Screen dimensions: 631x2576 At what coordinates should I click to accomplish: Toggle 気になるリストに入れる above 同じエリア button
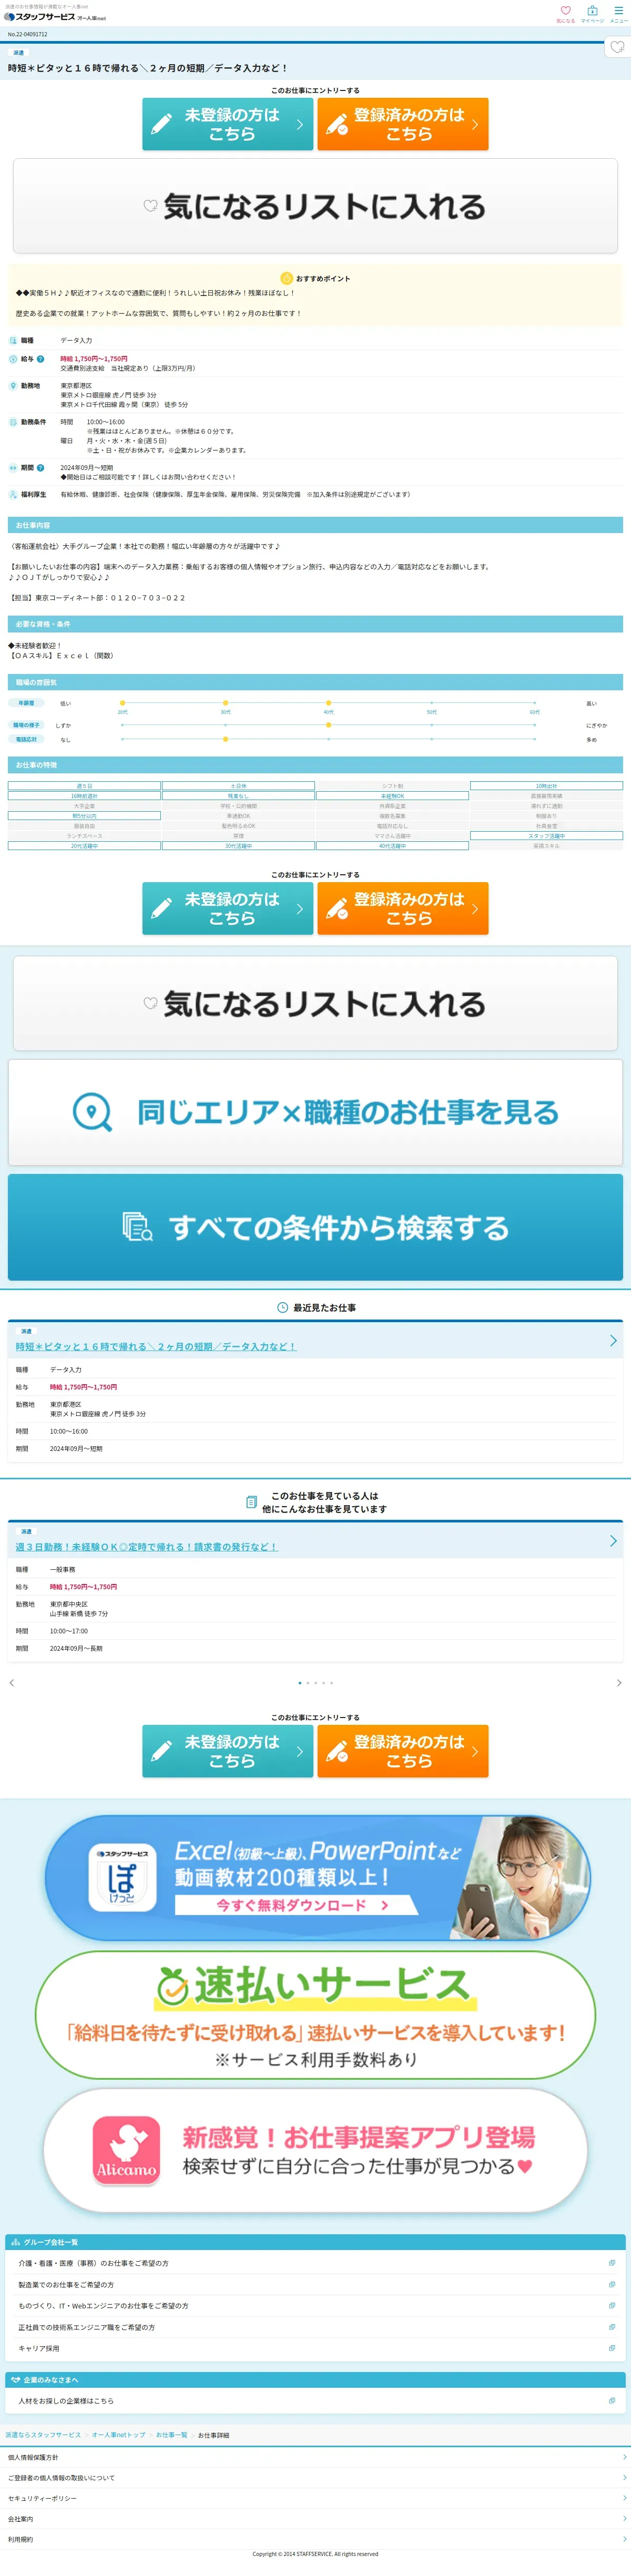pos(315,1003)
